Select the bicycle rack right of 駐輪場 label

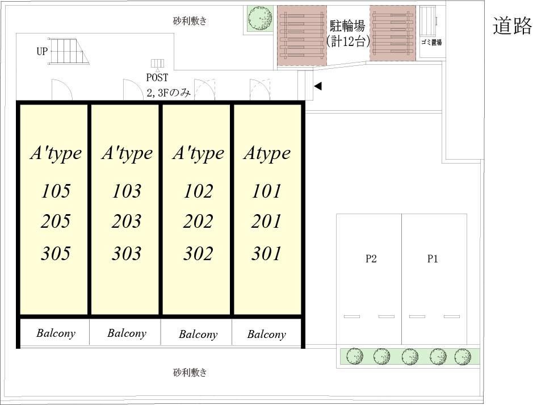392,34
